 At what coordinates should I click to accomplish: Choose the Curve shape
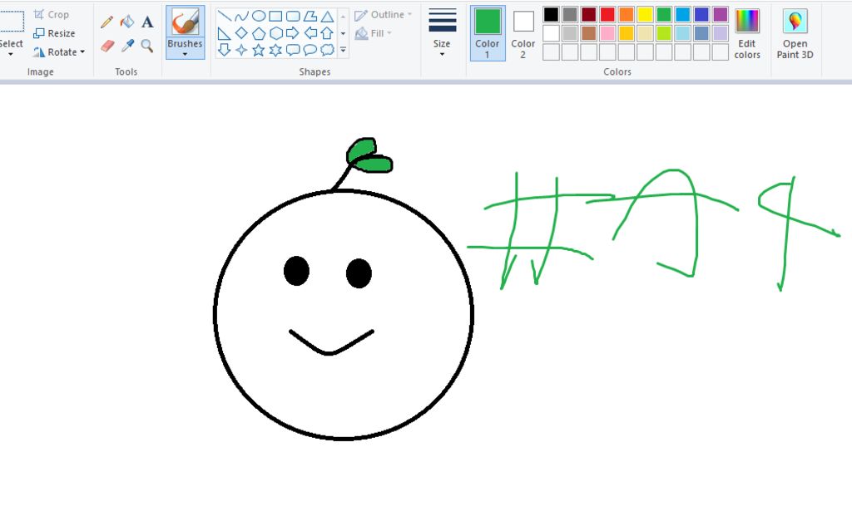[241, 16]
